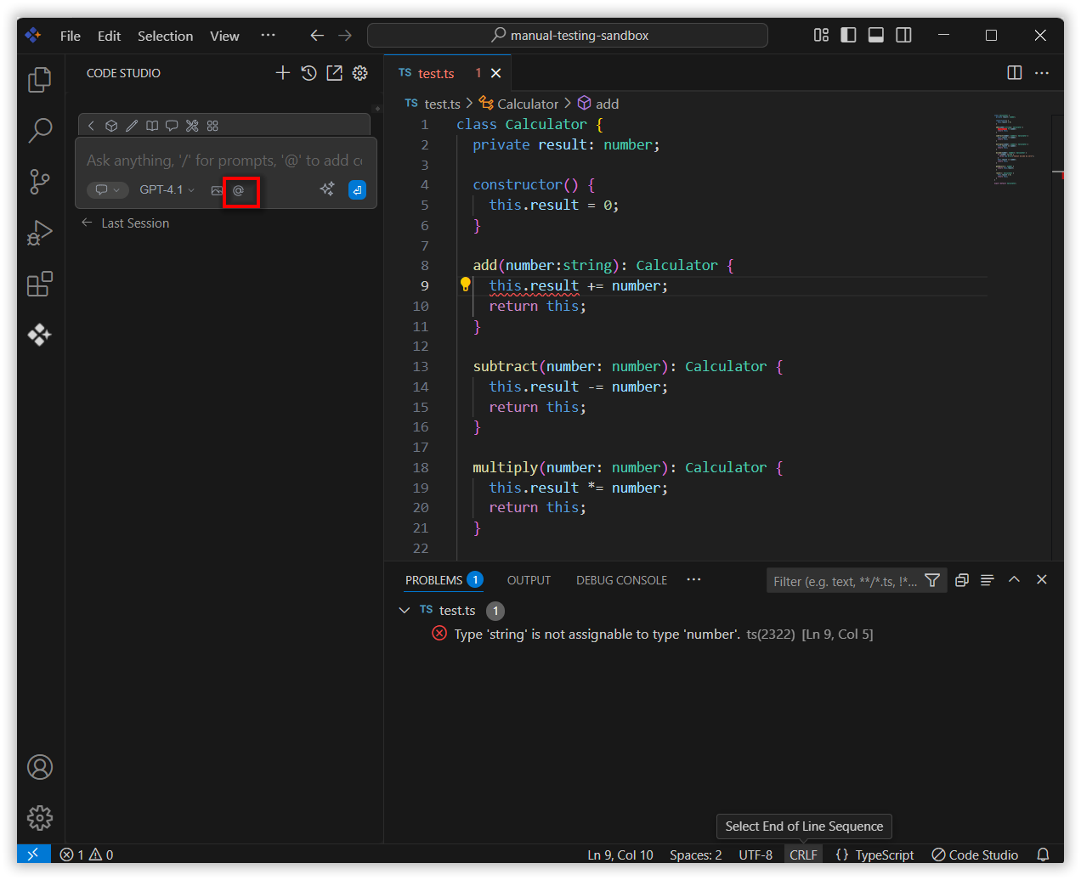Toggle Problems view between tree and table
This screenshot has width=1081, height=880.
point(961,580)
